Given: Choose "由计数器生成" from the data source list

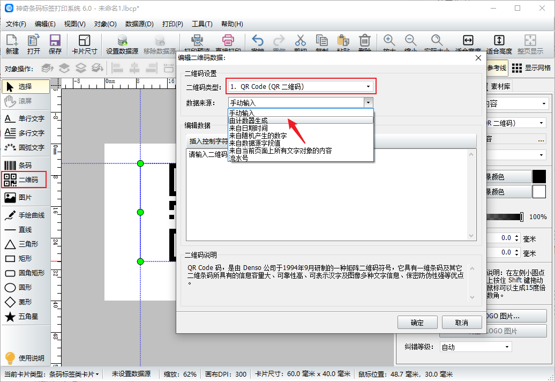Looking at the screenshot, I should click(249, 121).
